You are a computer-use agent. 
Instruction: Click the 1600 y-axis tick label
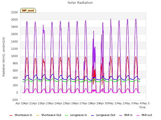pyautogui.click(x=15, y=34)
